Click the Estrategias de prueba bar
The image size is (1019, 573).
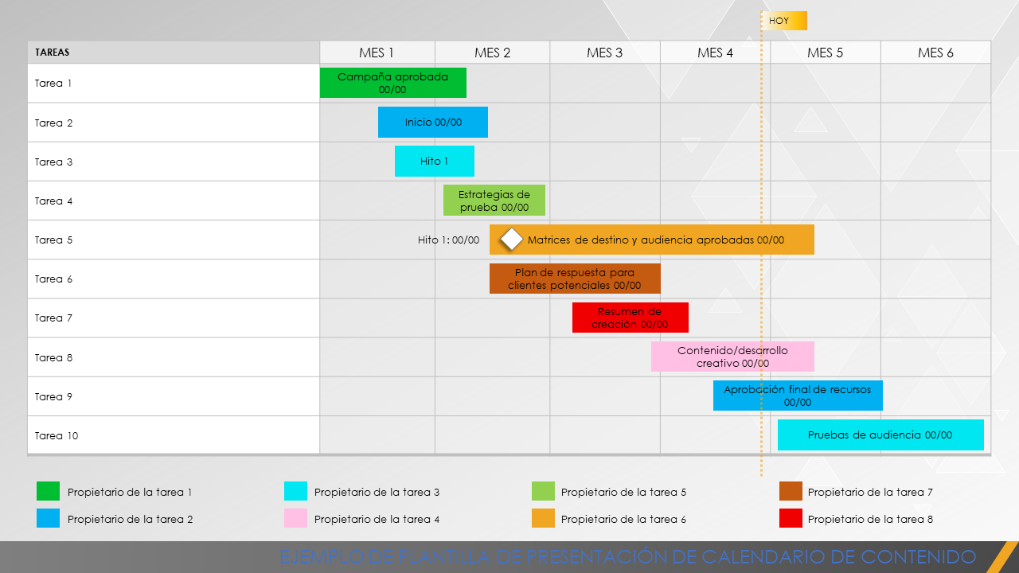pos(494,200)
